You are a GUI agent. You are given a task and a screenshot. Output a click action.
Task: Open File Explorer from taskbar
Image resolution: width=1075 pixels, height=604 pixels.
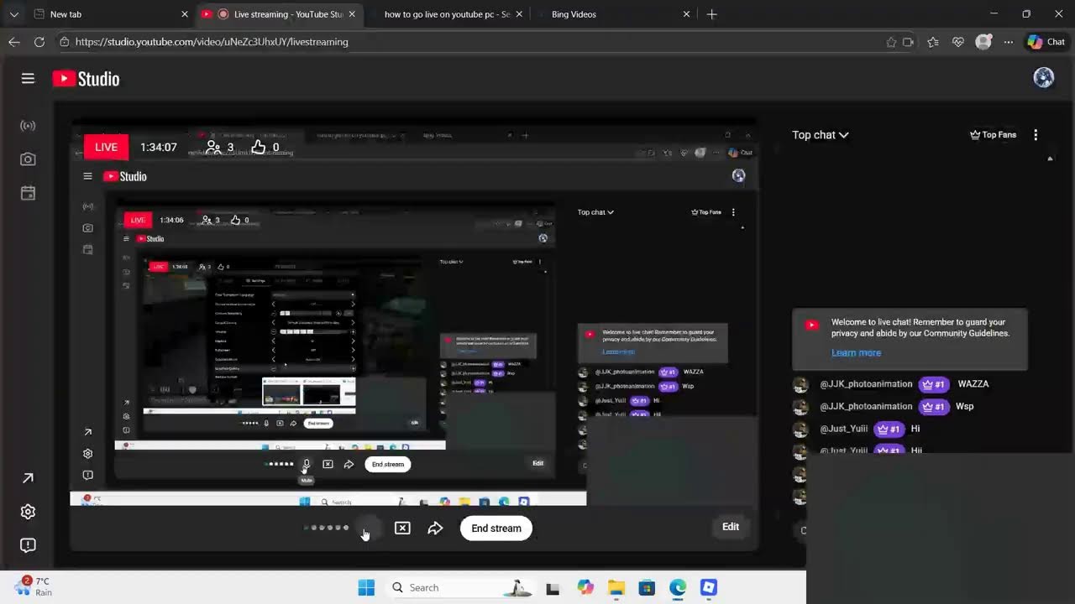(616, 587)
